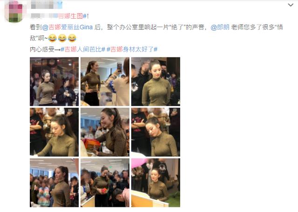Click the third laughing-crying emoji
298x212 pixels.
[72, 38]
